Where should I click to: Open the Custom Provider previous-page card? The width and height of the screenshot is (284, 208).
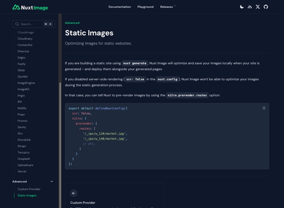[x=114, y=196]
